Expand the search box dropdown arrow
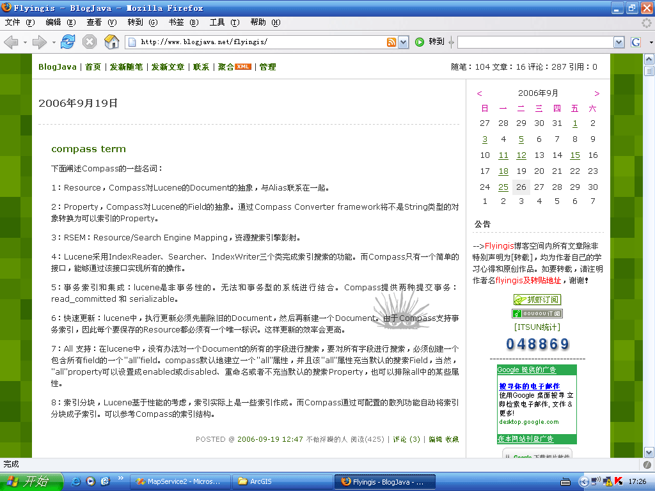 [x=619, y=42]
